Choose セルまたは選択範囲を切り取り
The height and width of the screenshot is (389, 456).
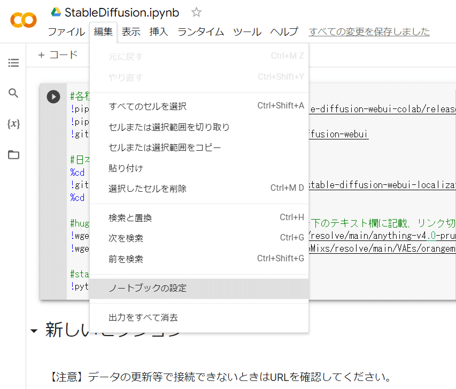click(199, 127)
